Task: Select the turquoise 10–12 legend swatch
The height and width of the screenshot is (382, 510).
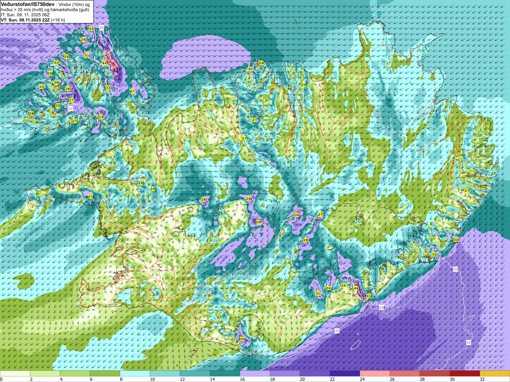Action: (x=165, y=374)
